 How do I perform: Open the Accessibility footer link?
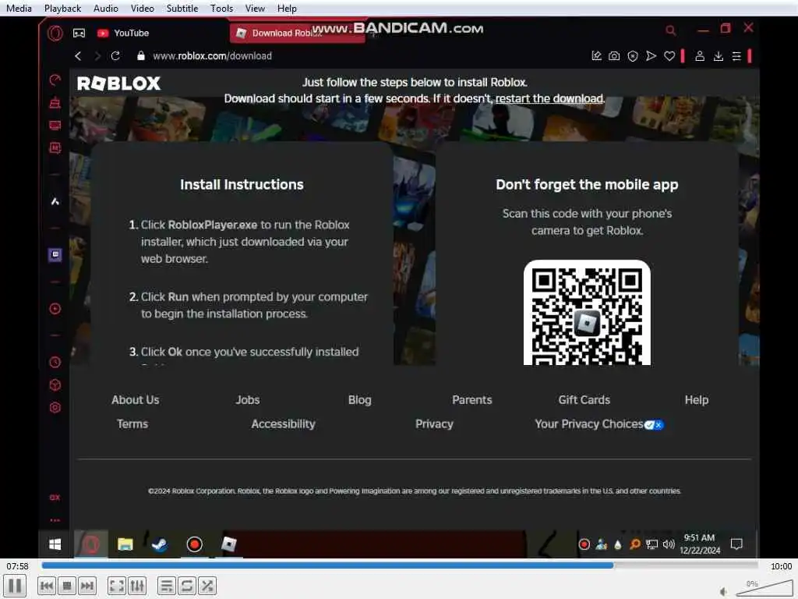click(283, 424)
